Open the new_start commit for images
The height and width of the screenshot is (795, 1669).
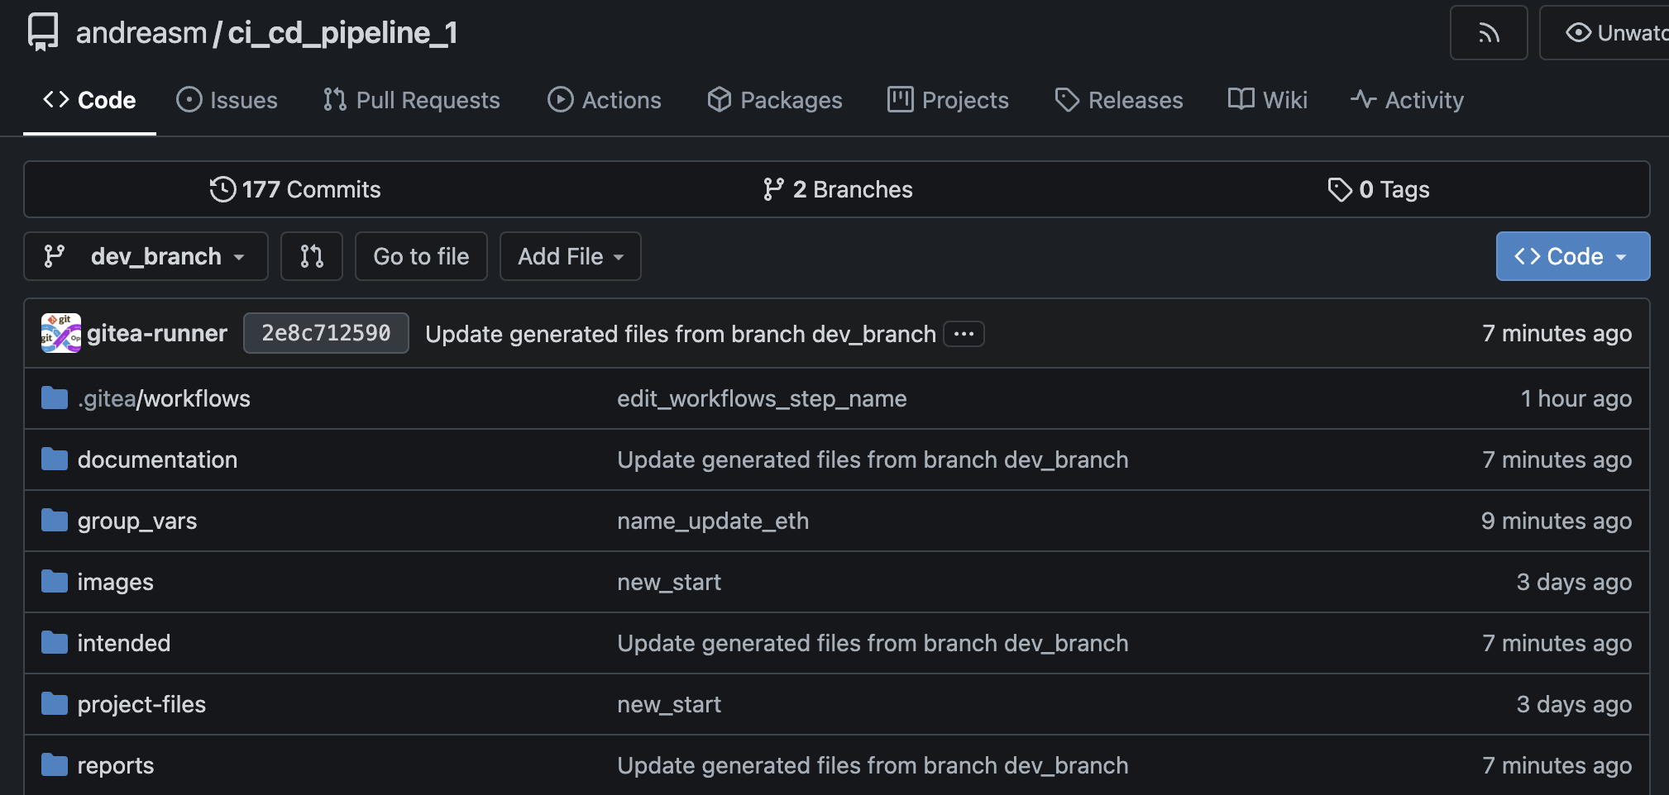(669, 582)
